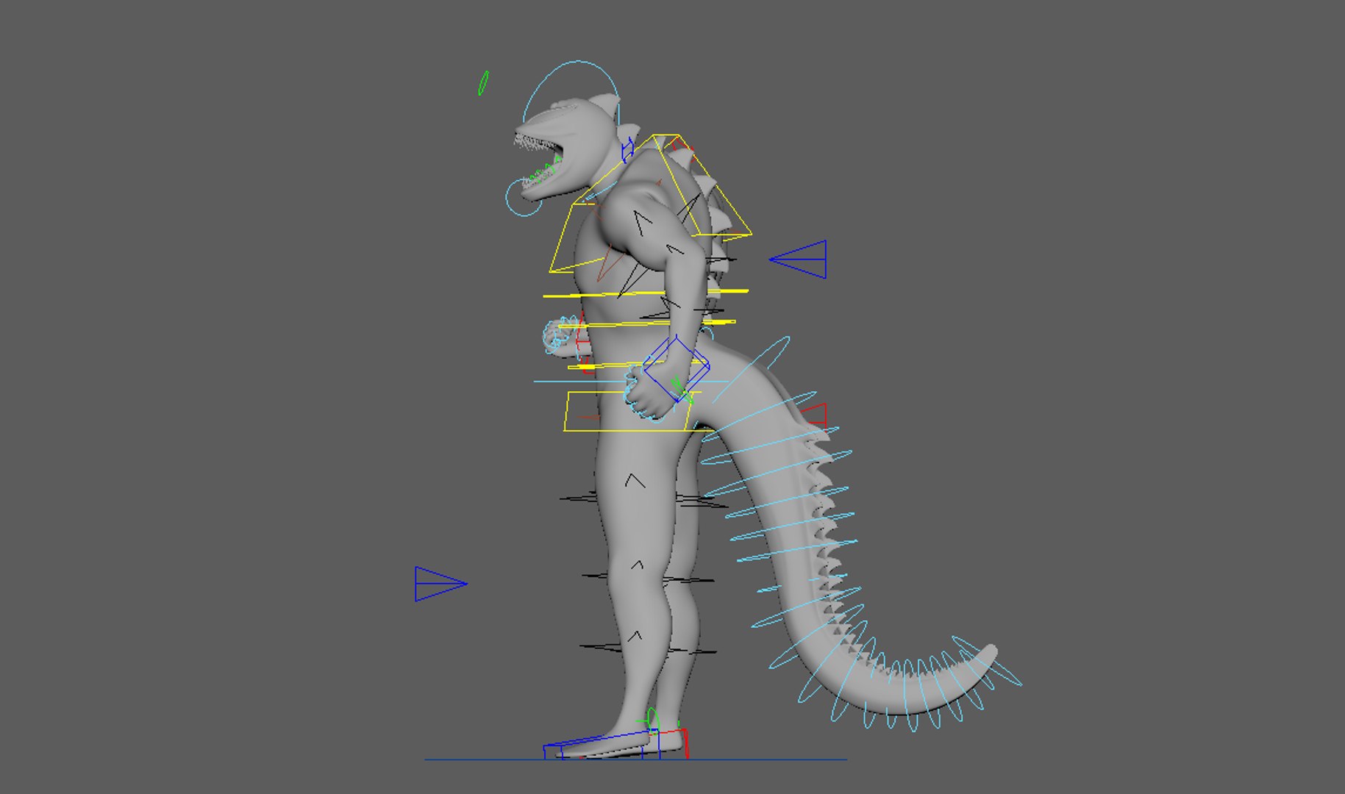1345x794 pixels.
Task: Select the blue triangle control in front of the knees
Action: click(x=440, y=584)
